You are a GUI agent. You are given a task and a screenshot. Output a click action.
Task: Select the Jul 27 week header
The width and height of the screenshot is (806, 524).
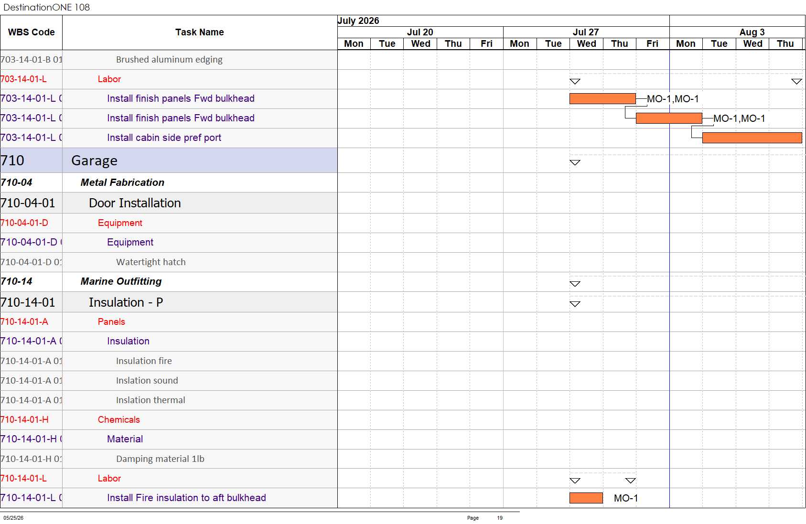click(586, 32)
